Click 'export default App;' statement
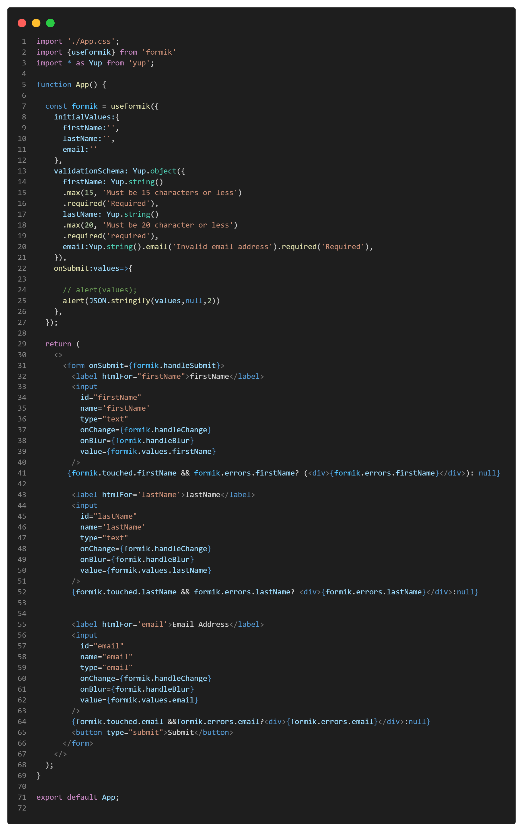 coord(78,797)
